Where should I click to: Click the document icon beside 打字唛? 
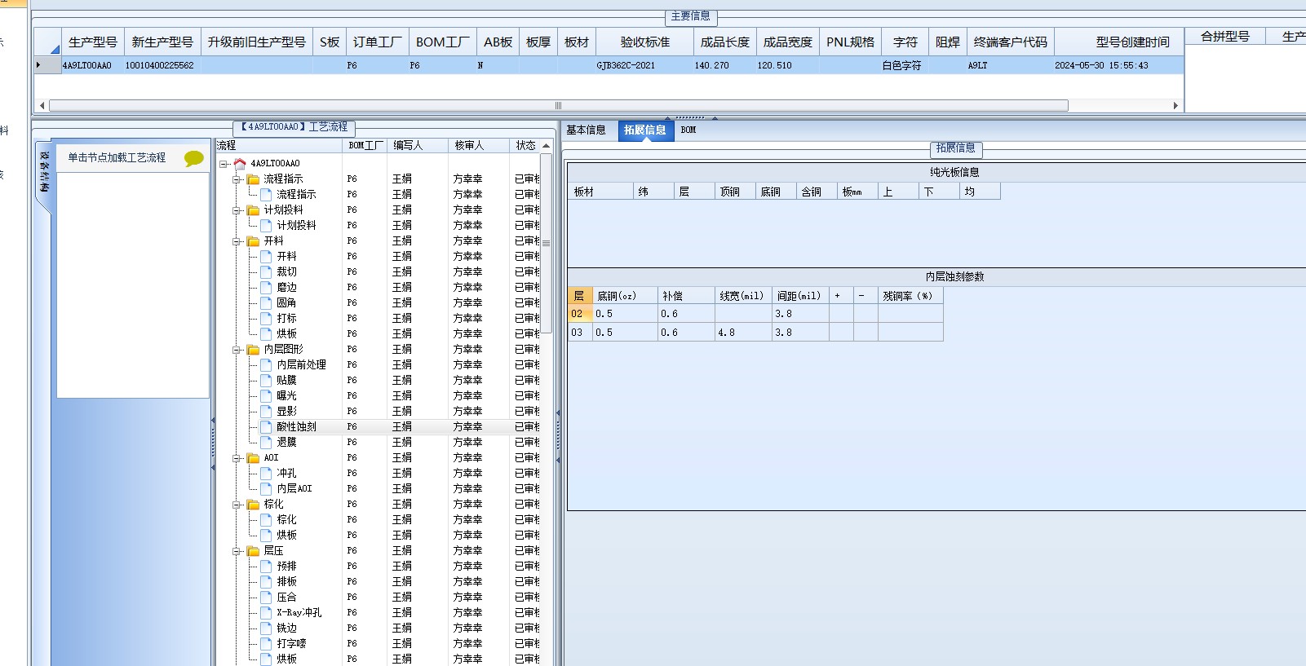[266, 643]
